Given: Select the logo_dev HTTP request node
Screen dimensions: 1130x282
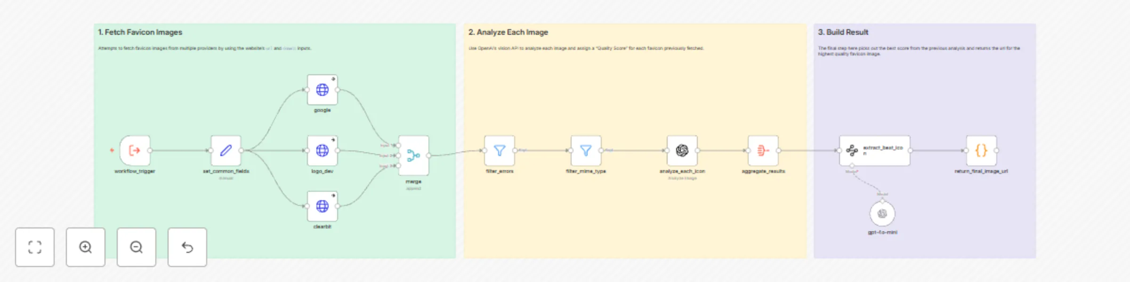Looking at the screenshot, I should click(323, 150).
